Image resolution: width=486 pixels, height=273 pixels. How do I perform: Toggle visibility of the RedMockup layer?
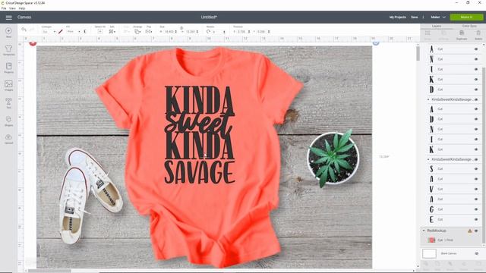pos(476,231)
